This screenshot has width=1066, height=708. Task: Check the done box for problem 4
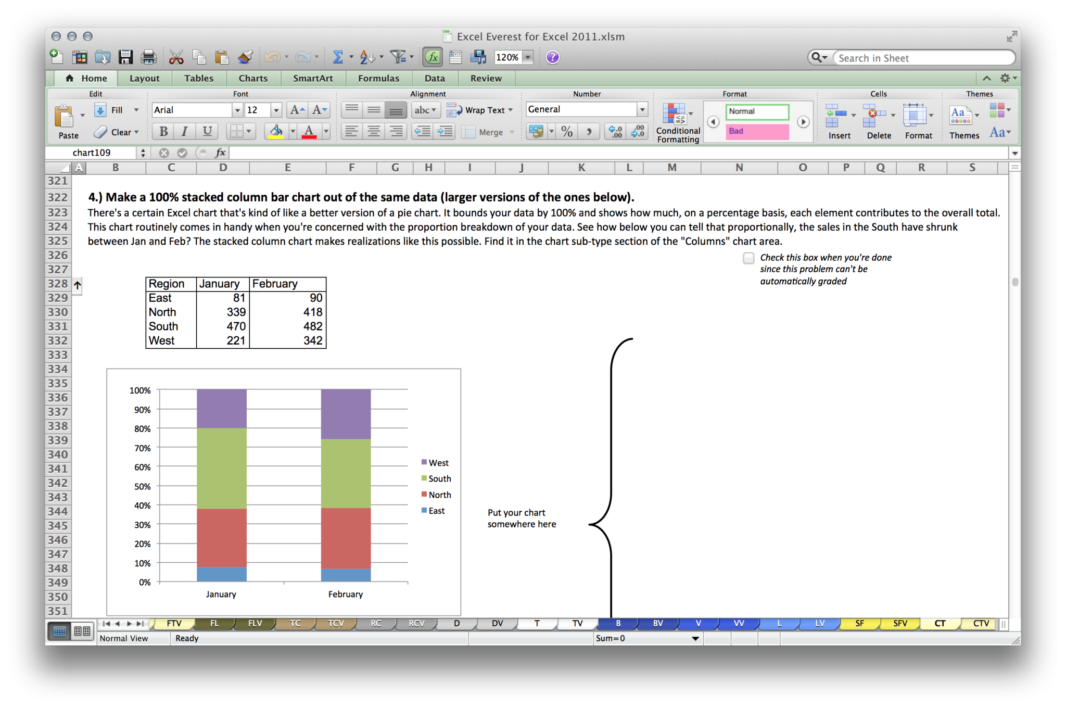pyautogui.click(x=748, y=258)
